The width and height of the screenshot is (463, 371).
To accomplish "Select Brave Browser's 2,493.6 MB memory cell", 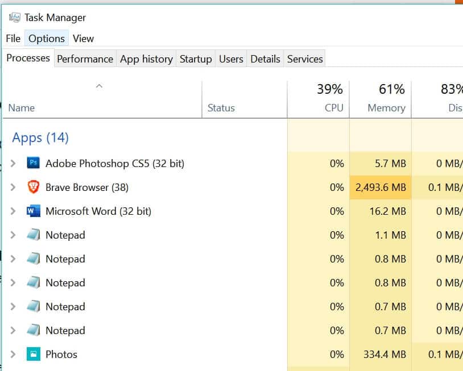I will coord(380,187).
